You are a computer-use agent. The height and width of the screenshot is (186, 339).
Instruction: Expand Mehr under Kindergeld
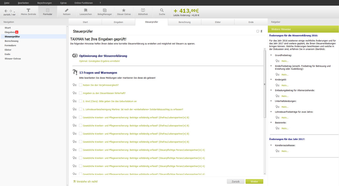tap(285, 85)
